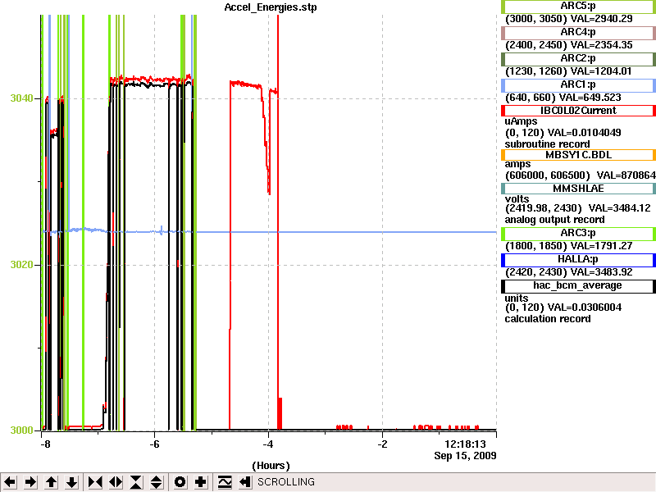Screen dimensions: 656x492
Task: Select the ARC4:p legend entry
Action: click(578, 32)
